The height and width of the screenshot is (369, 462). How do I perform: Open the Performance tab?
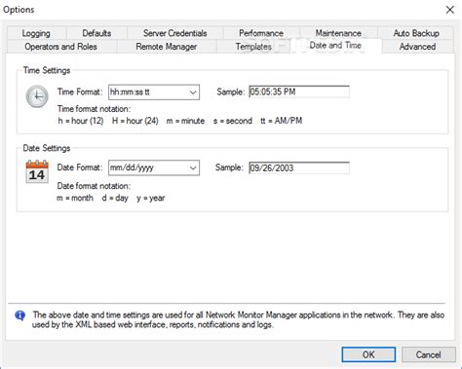tap(261, 33)
